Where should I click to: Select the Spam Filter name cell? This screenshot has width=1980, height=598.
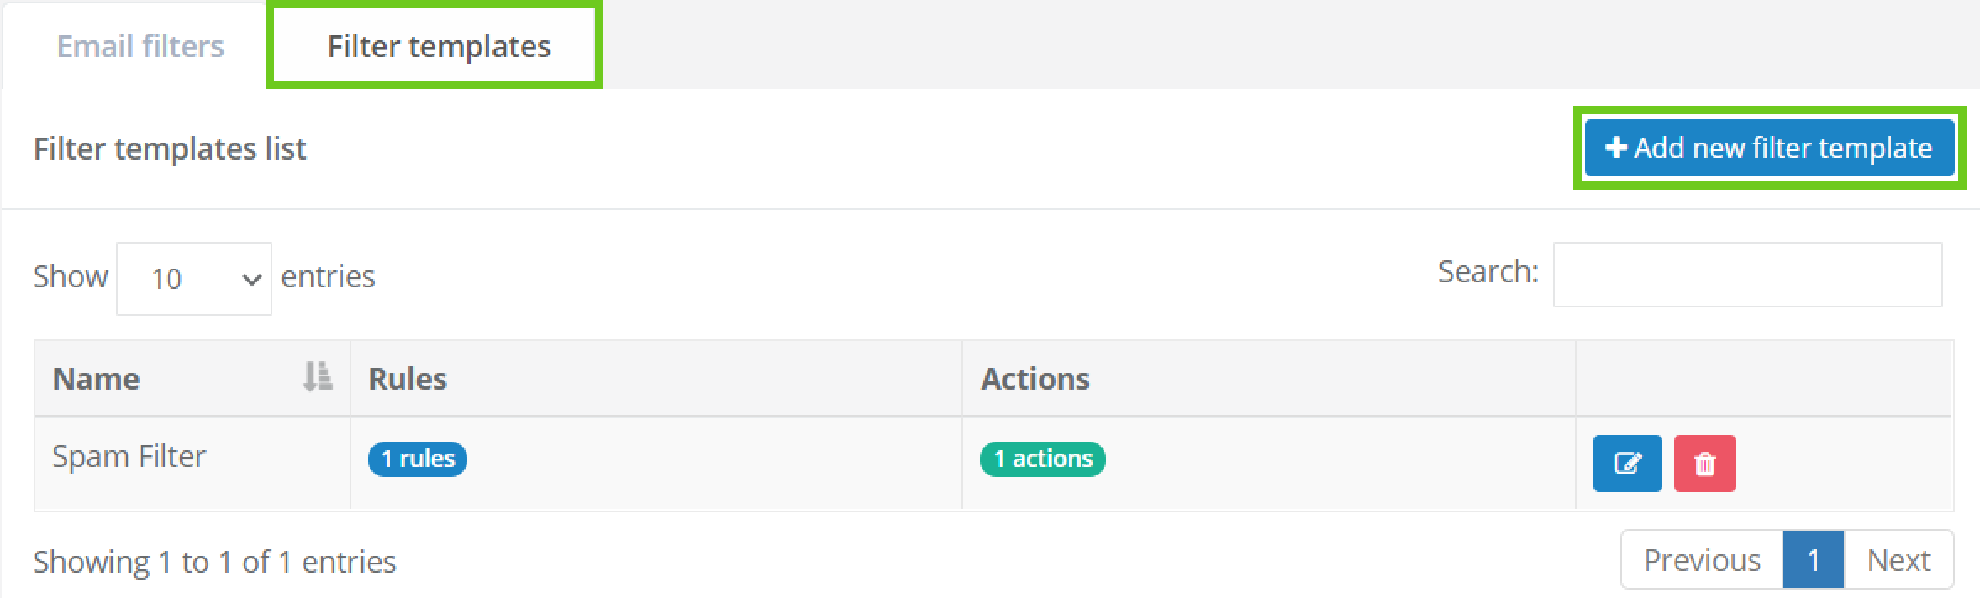tap(129, 456)
